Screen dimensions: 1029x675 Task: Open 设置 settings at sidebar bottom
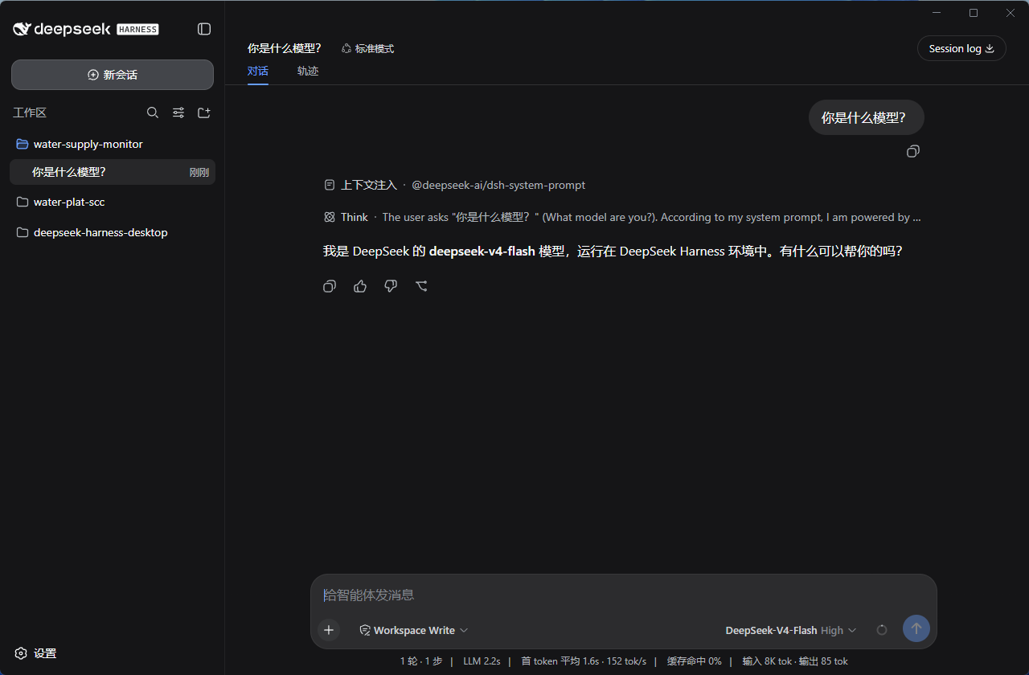point(36,653)
